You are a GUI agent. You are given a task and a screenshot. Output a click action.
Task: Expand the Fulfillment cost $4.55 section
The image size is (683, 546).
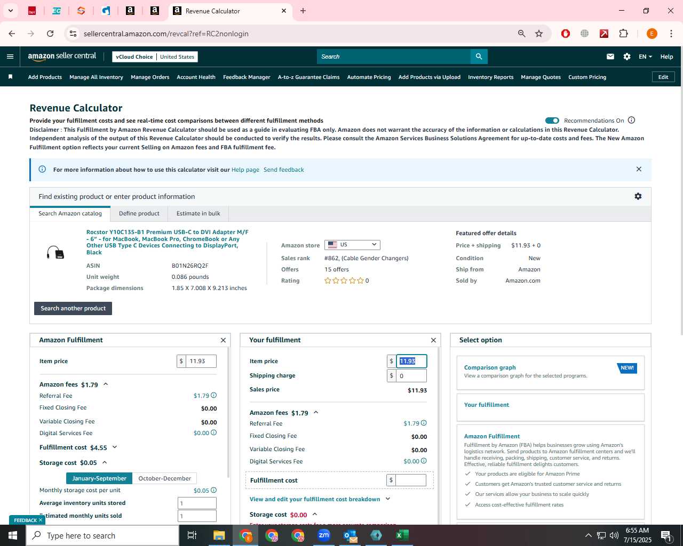(x=115, y=447)
